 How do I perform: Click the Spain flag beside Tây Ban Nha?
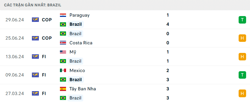[63, 89]
